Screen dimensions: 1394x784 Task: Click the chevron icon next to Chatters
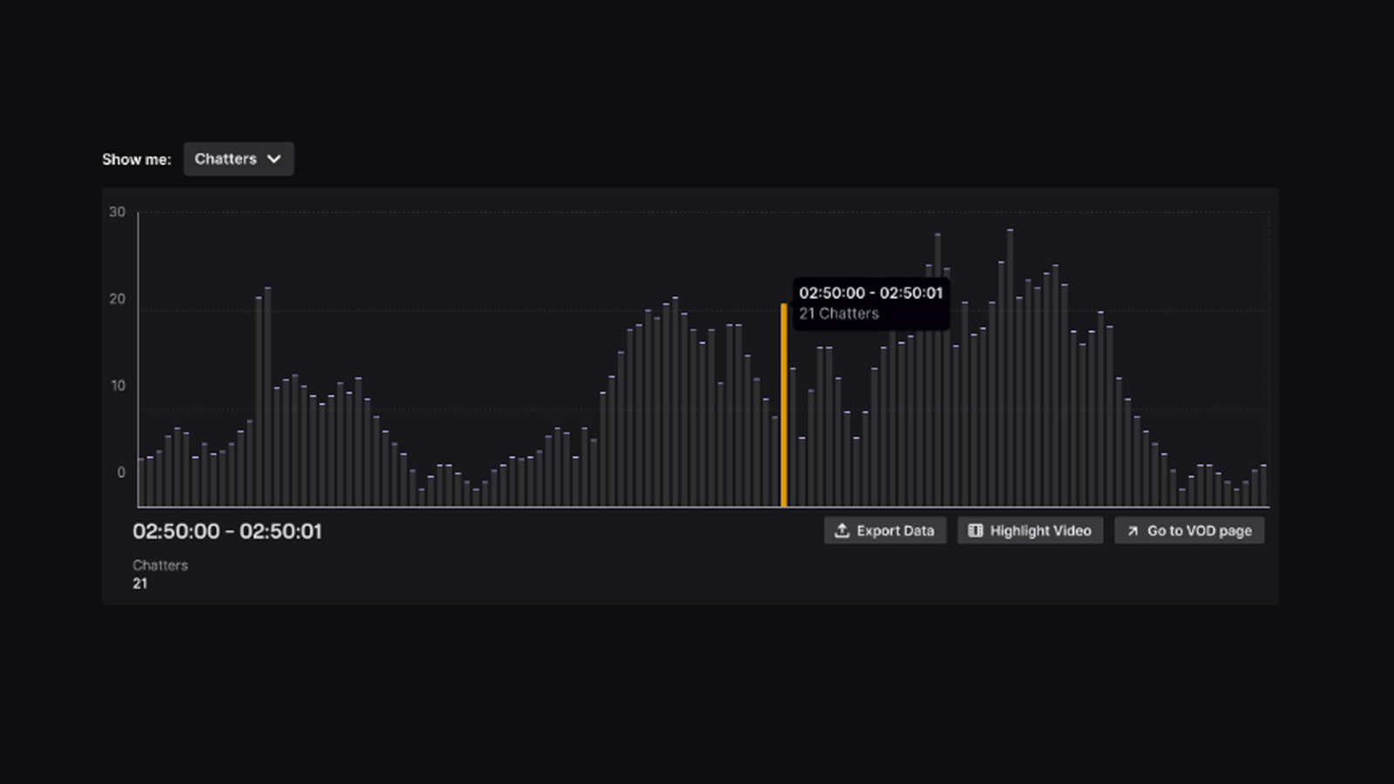274,159
